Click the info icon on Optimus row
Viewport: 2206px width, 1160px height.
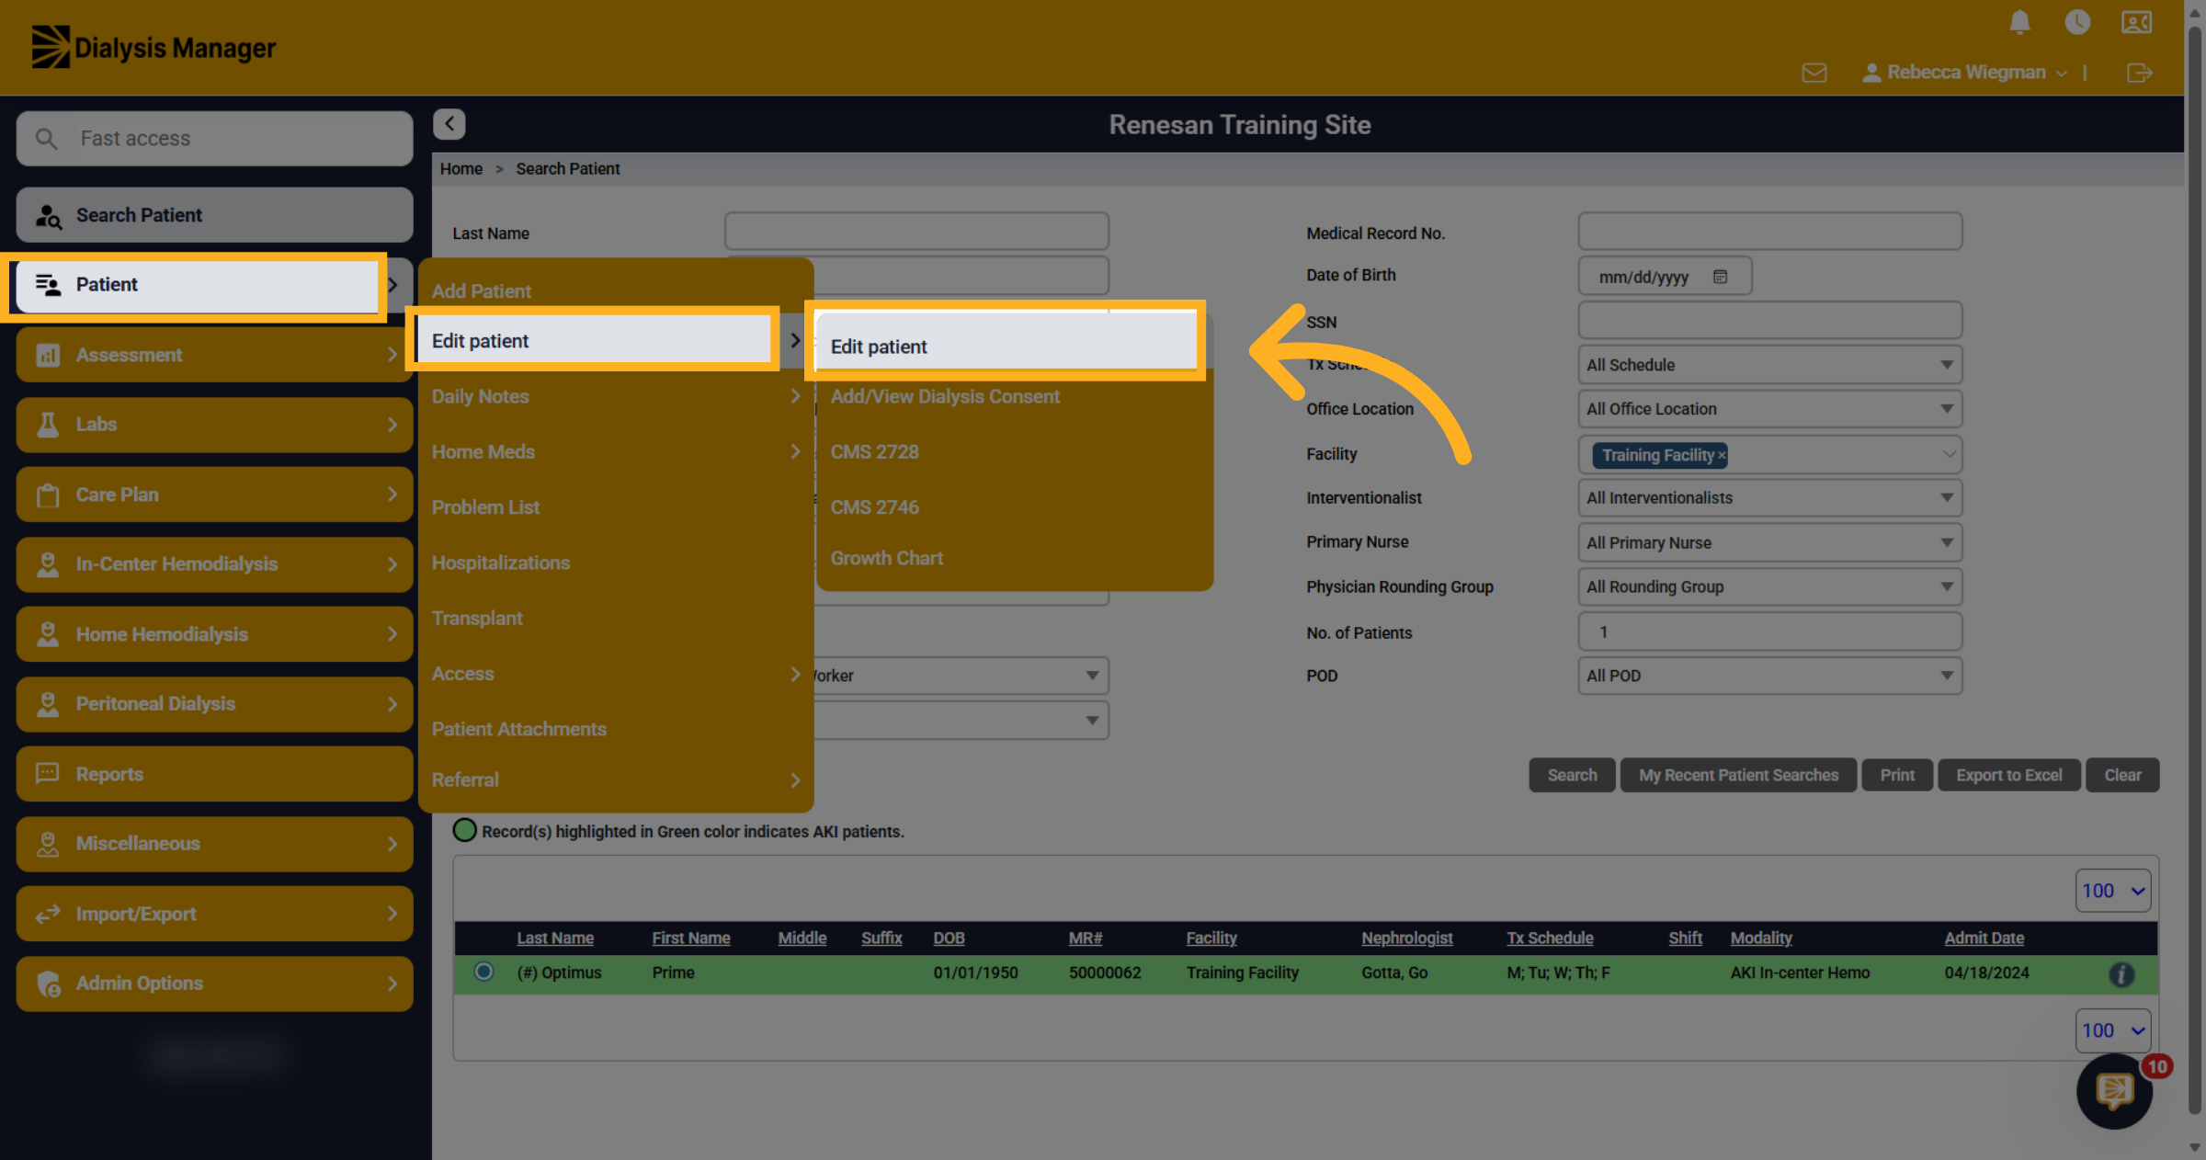point(2121,974)
